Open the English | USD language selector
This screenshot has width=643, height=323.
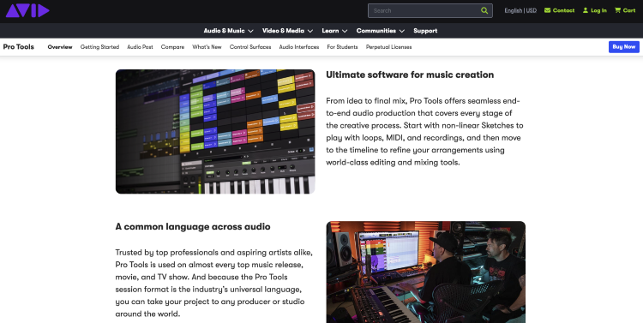click(x=520, y=10)
